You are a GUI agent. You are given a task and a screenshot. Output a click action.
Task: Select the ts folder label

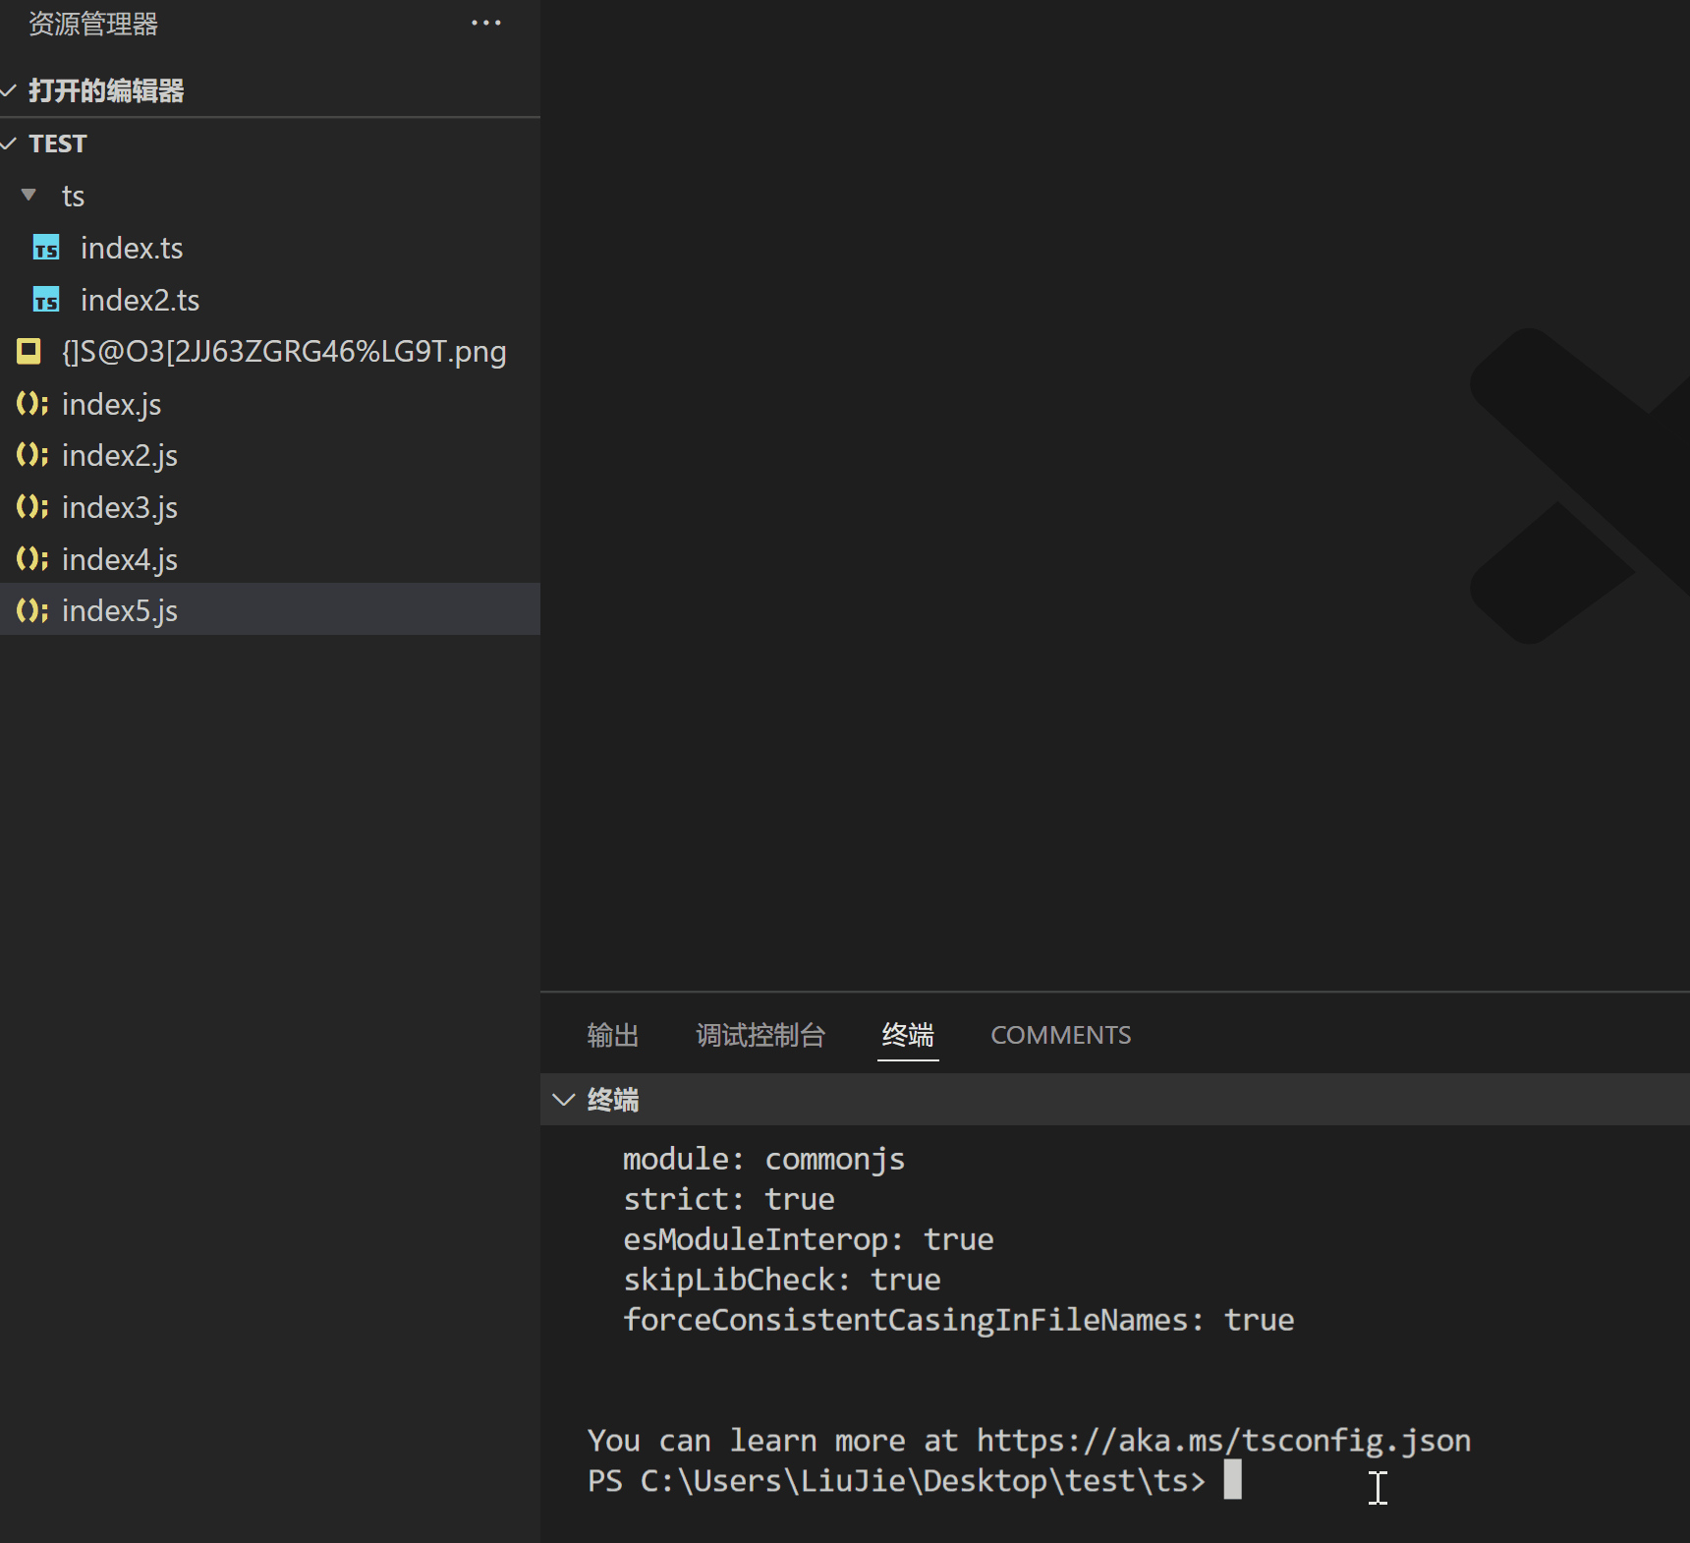click(x=73, y=196)
